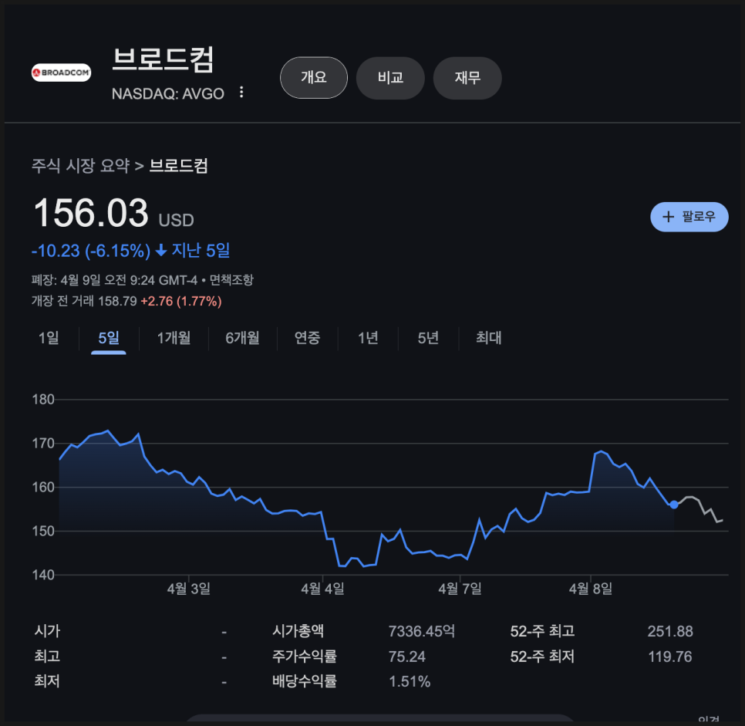This screenshot has width=745, height=726.
Task: Click the Broadcom logo icon
Action: 61,73
